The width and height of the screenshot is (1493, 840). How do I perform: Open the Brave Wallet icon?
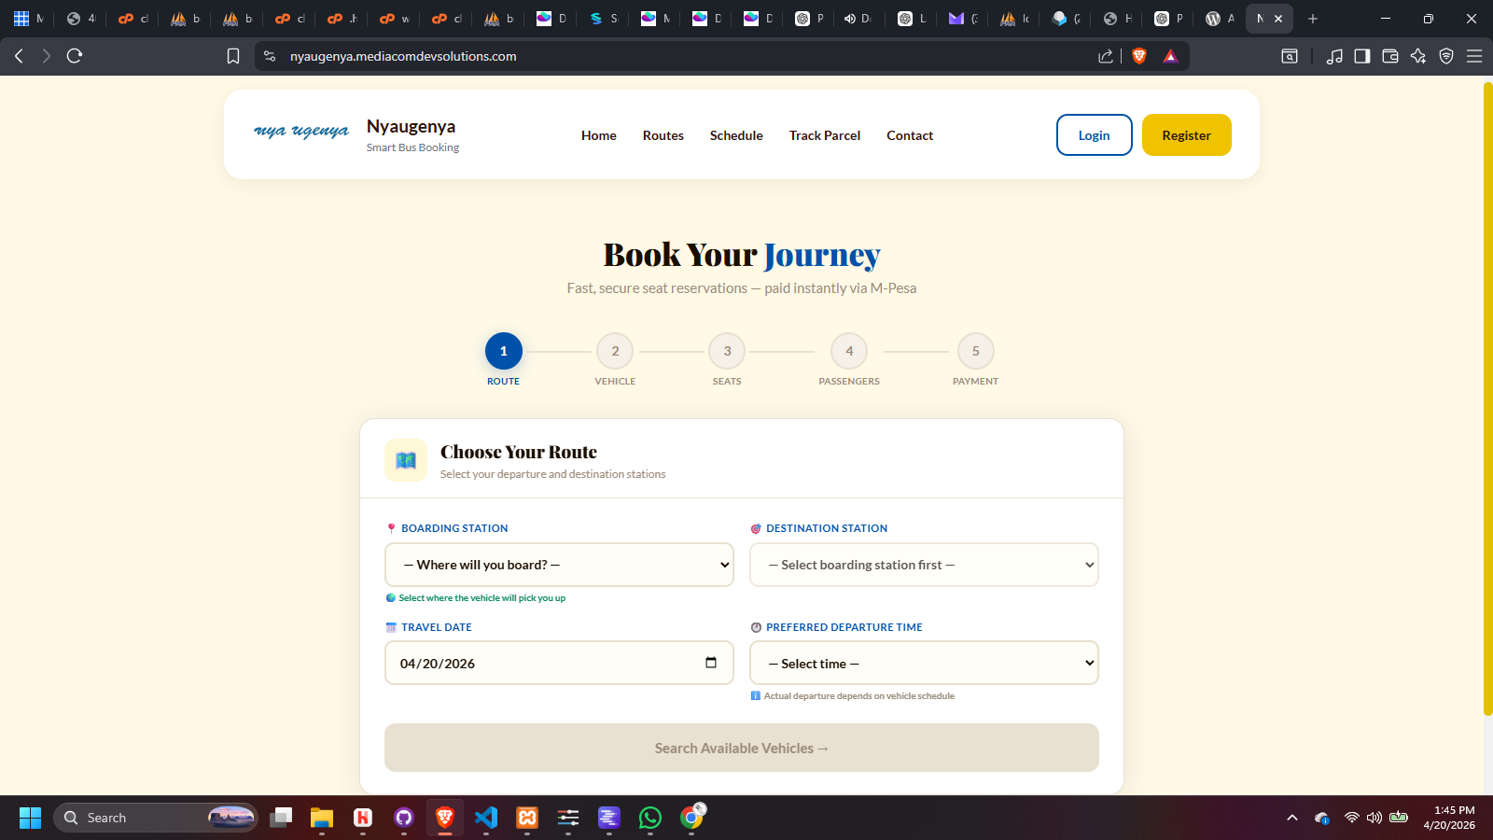coord(1389,56)
